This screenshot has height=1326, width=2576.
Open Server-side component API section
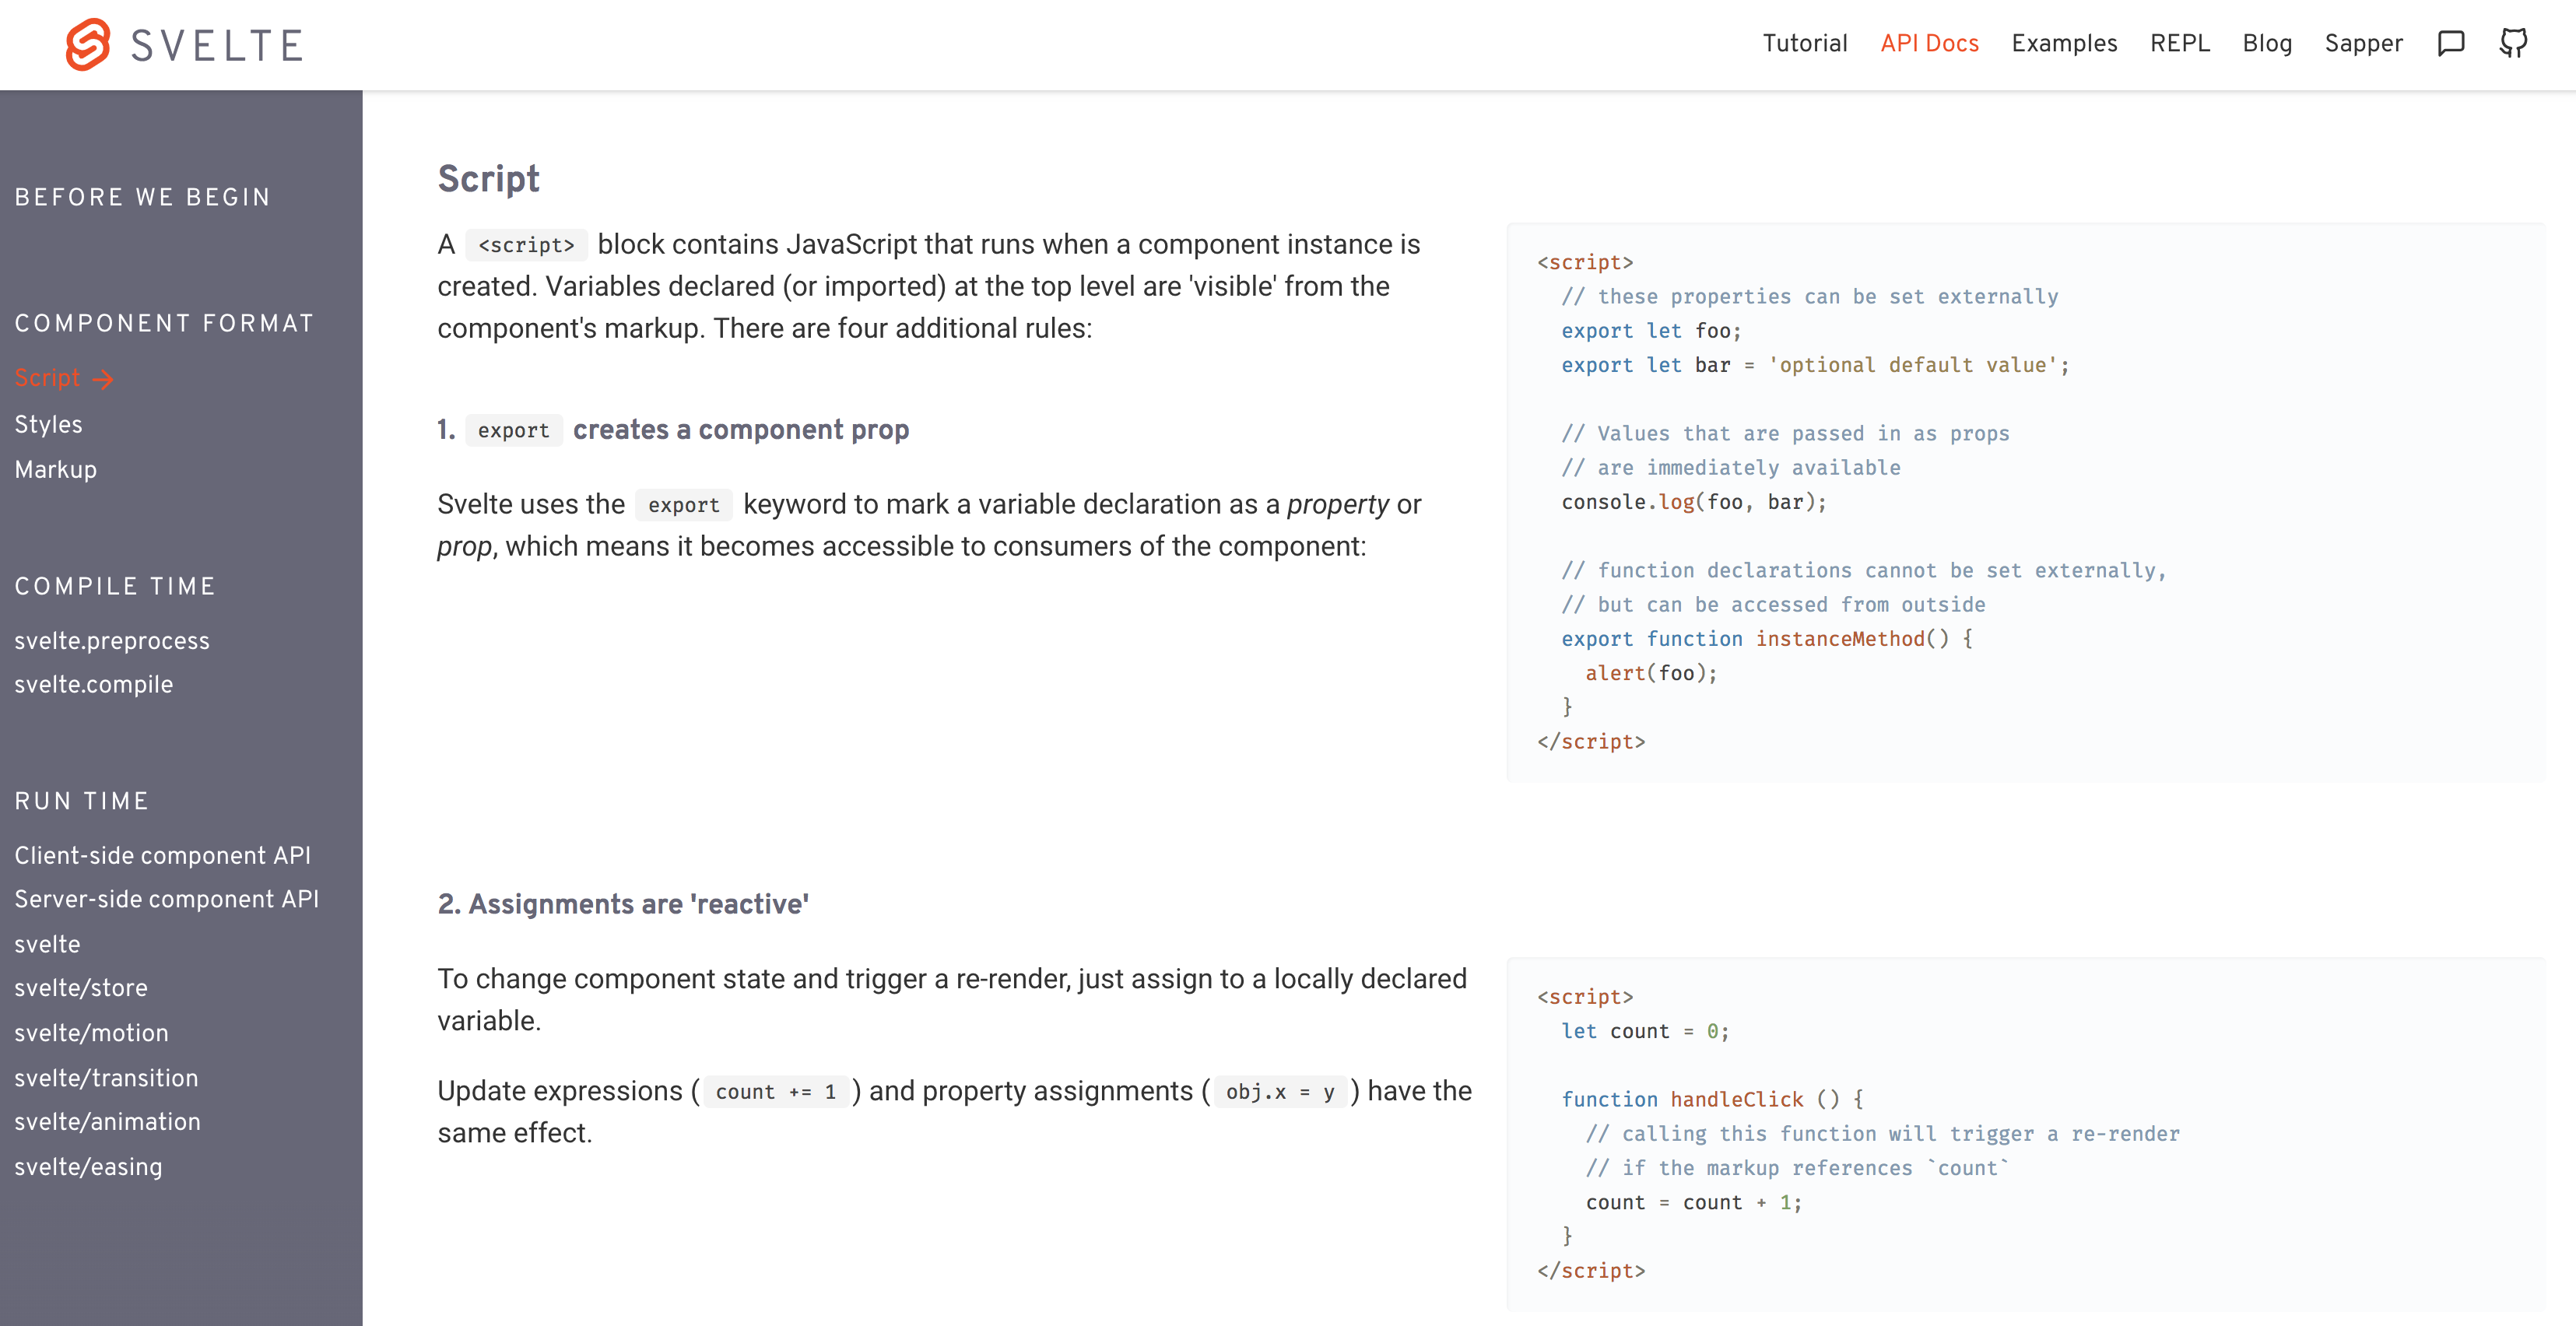166,899
